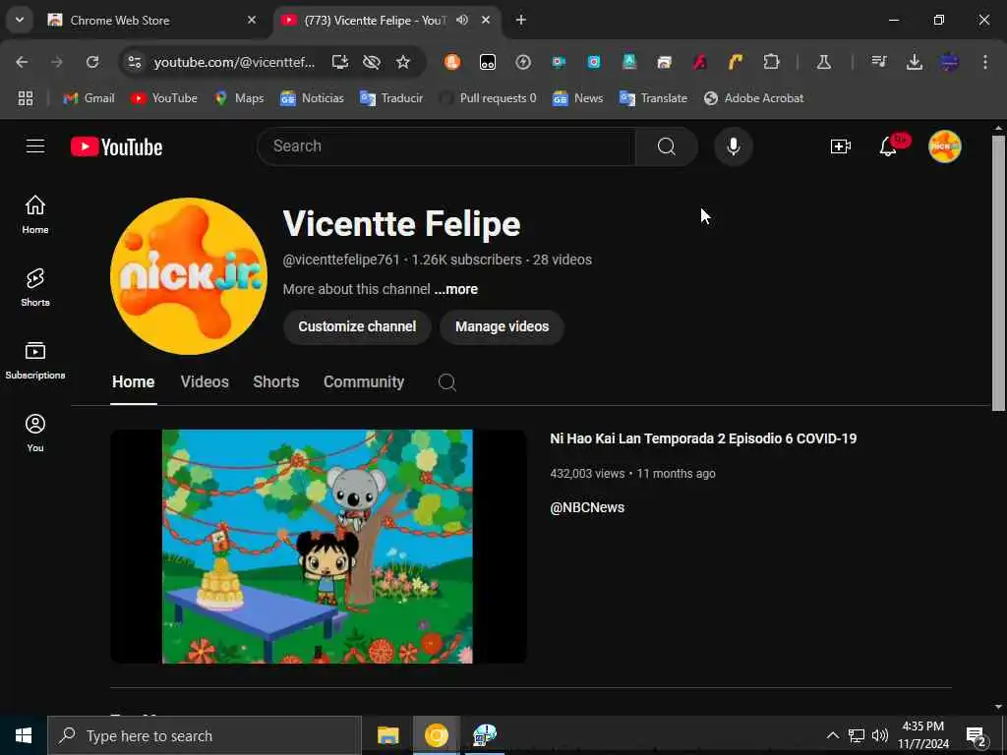
Task: Open the YouTube bookmark
Action: [164, 98]
